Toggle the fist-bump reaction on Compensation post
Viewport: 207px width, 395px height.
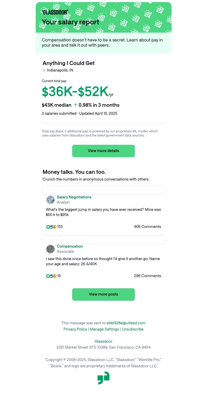click(x=51, y=276)
